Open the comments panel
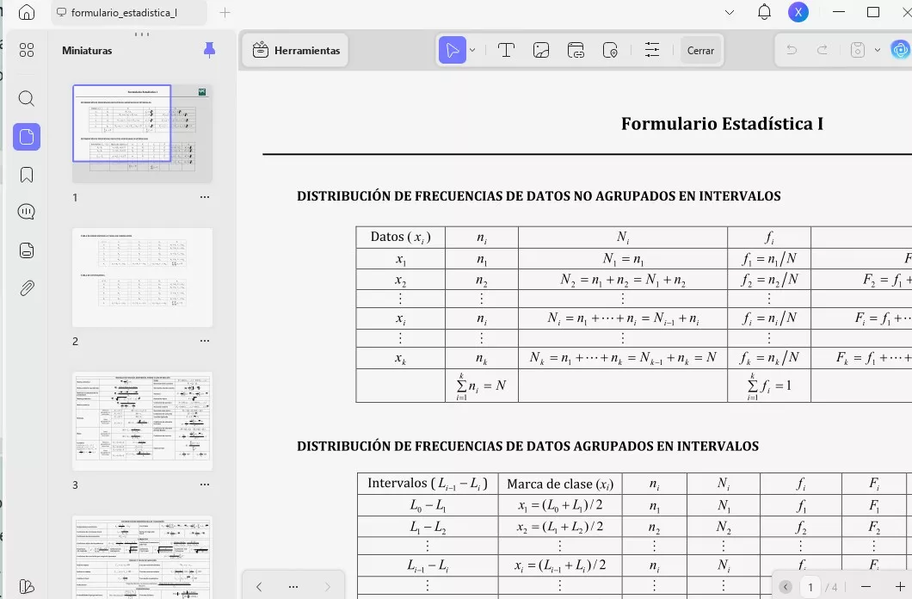912x599 pixels. (x=26, y=212)
